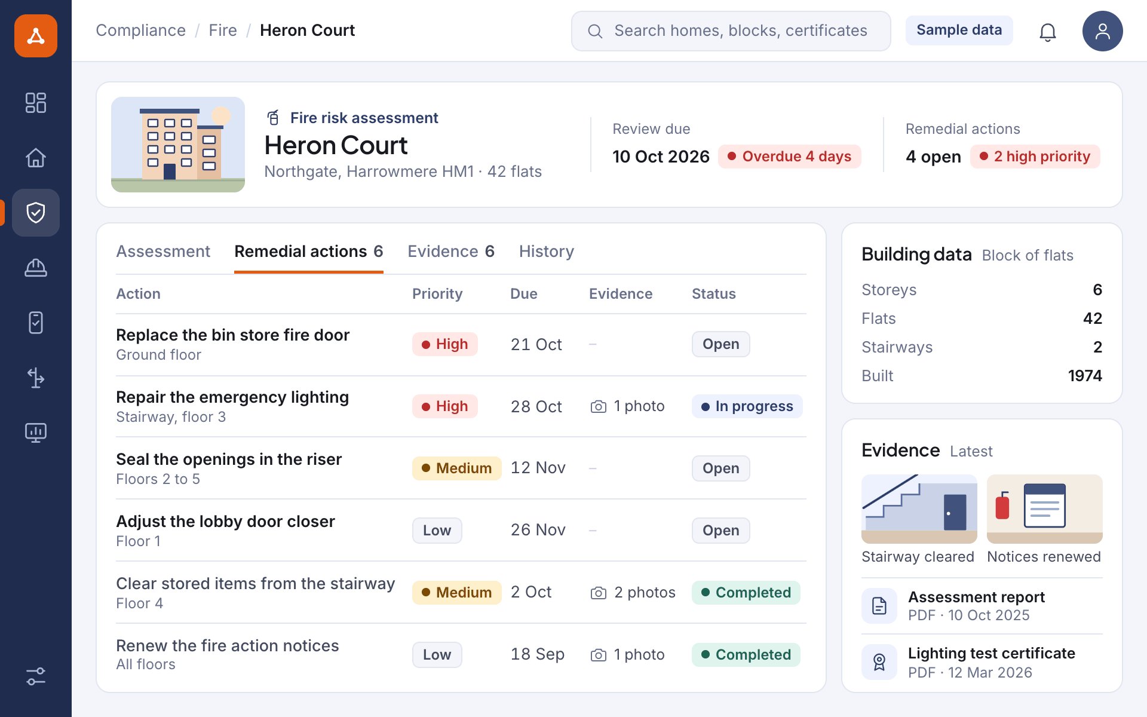Screen dimensions: 1147x717
Task: Click the 21 Oct due date
Action: click(536, 345)
